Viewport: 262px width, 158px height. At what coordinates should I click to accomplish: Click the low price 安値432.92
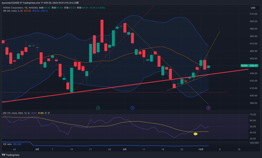[x=70, y=8]
